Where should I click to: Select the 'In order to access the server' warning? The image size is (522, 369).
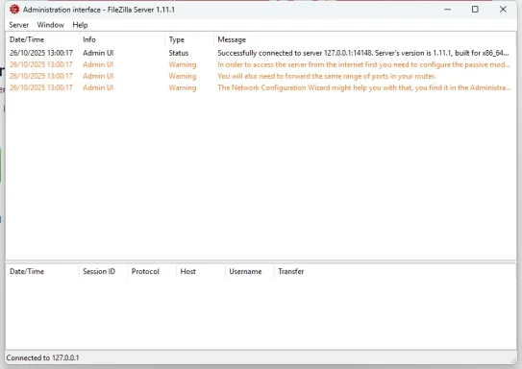tap(363, 64)
